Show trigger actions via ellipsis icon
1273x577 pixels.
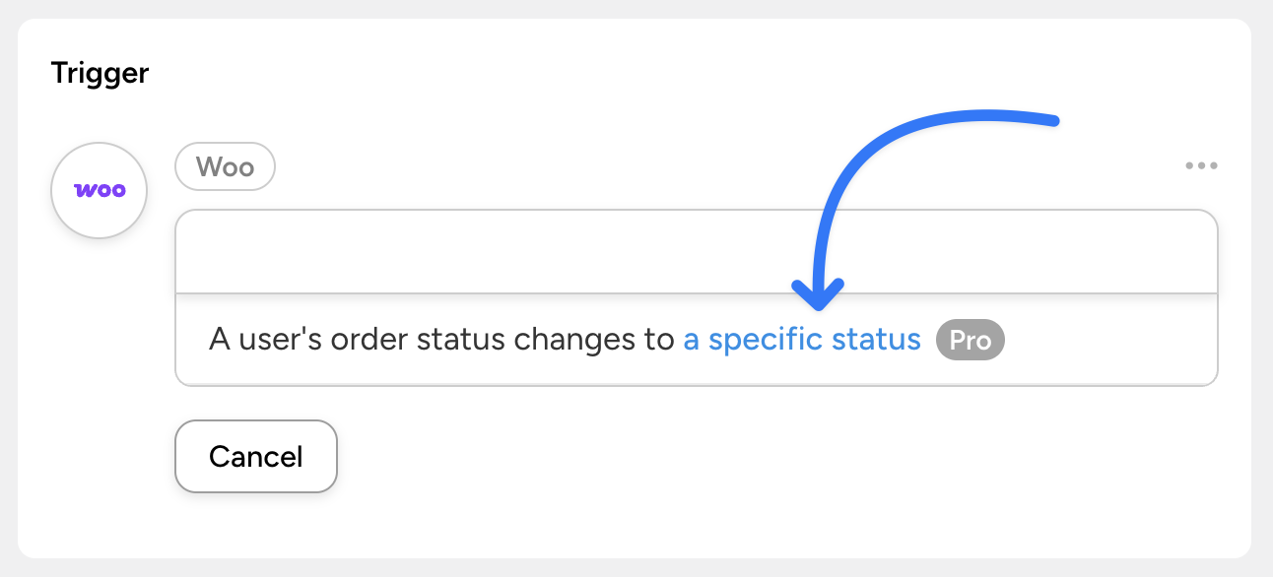1201,166
